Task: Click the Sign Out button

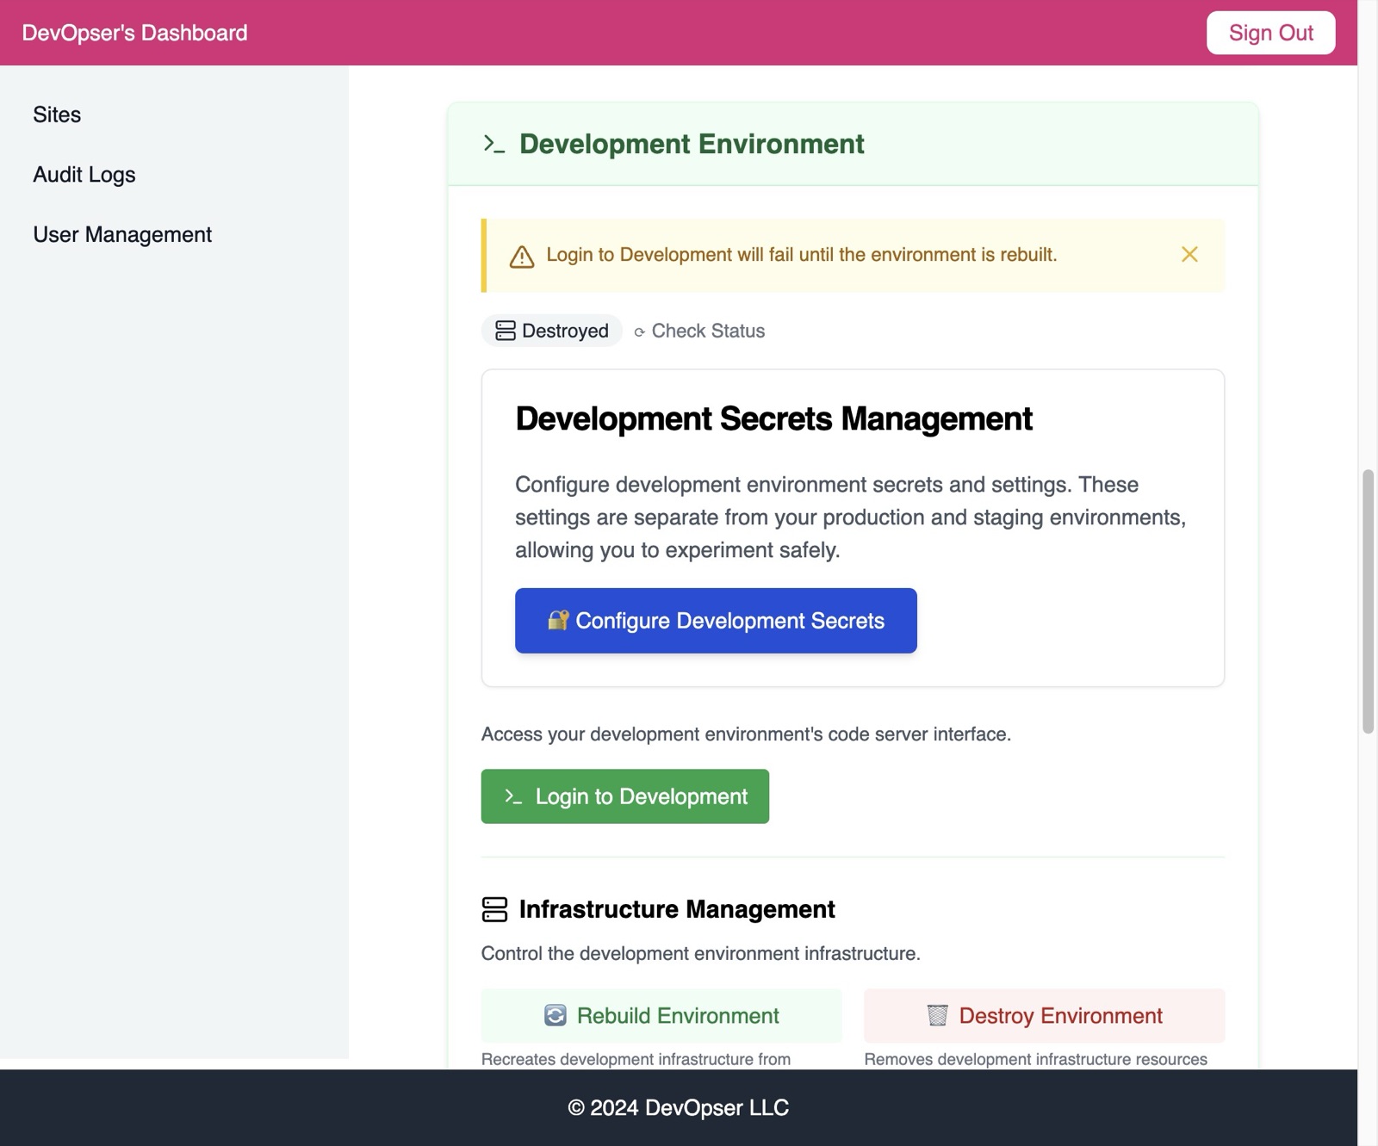Action: [1270, 33]
